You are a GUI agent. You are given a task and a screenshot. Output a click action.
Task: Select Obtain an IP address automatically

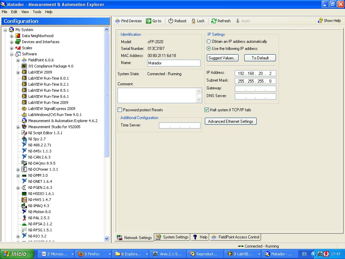tap(209, 41)
